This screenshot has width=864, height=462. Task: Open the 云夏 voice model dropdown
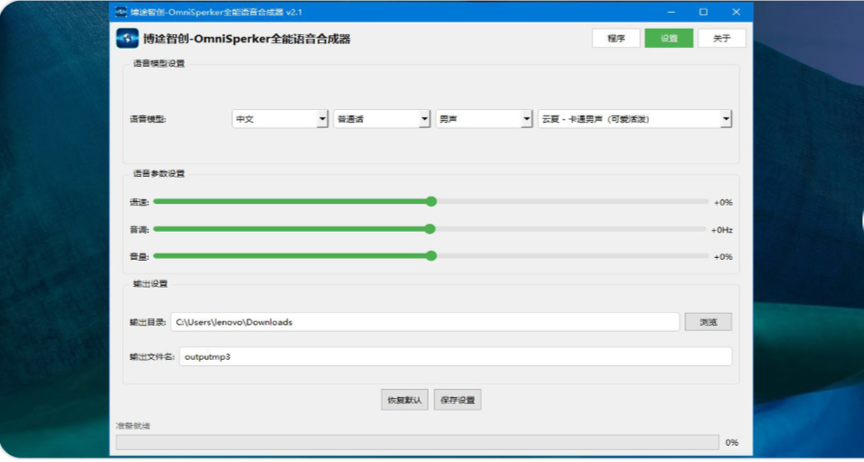(635, 119)
